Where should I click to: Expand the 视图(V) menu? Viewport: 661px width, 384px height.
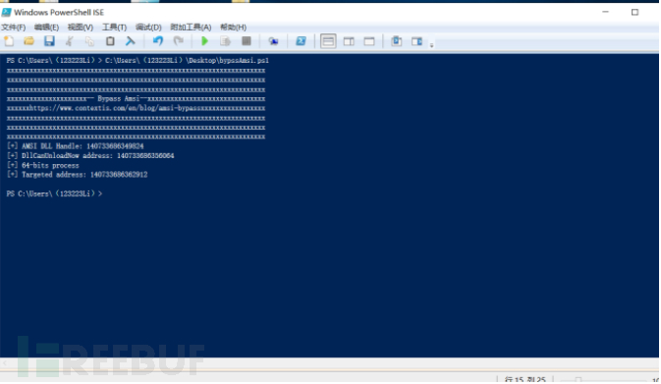[x=81, y=27]
